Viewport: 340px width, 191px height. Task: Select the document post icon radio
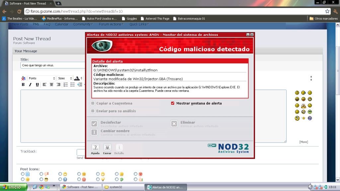click(x=23, y=174)
